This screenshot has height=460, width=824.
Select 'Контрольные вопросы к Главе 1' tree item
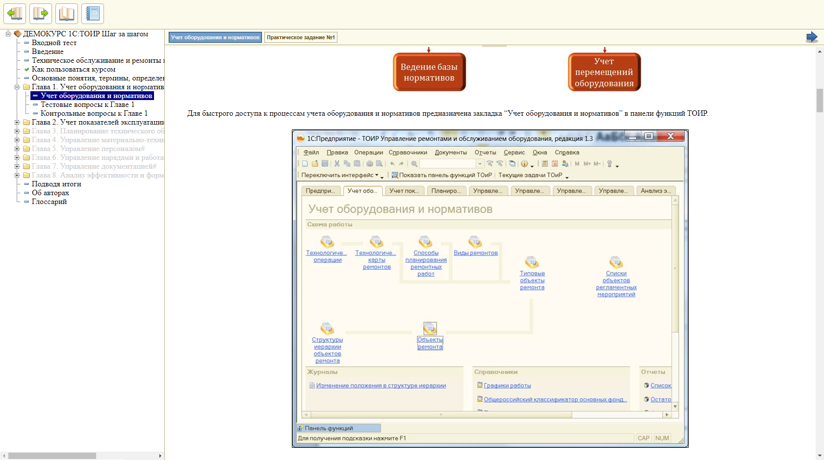point(94,113)
